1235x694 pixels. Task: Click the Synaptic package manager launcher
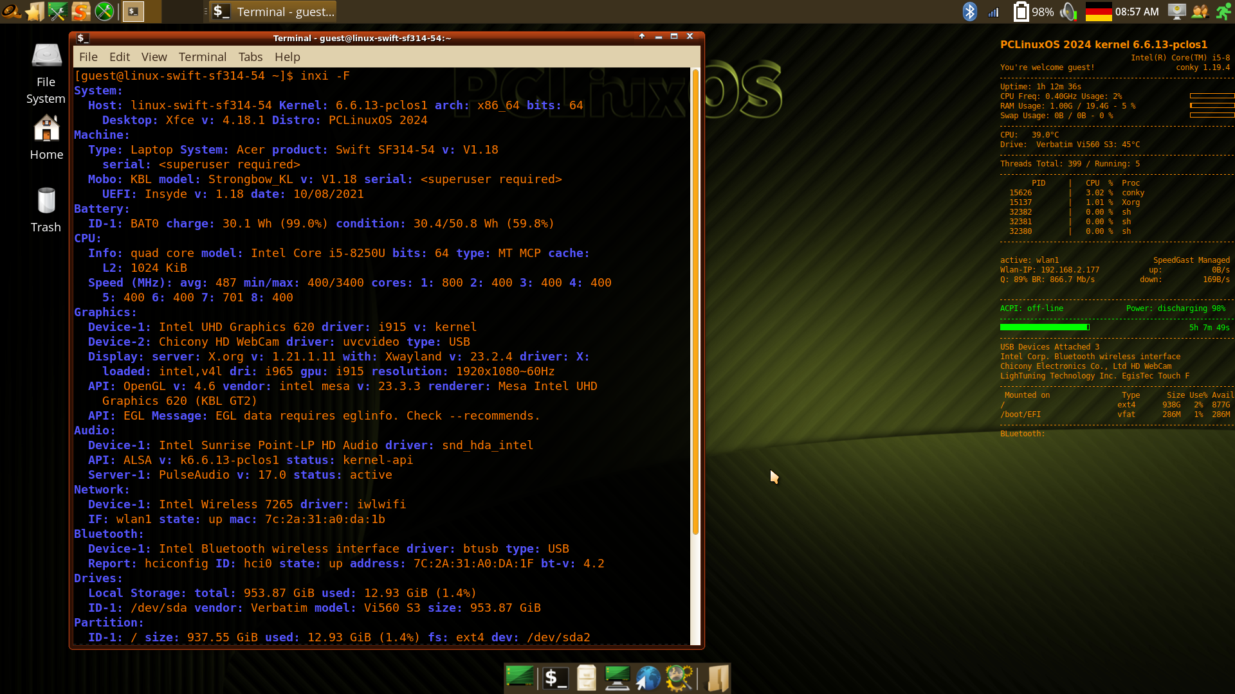pyautogui.click(x=80, y=11)
